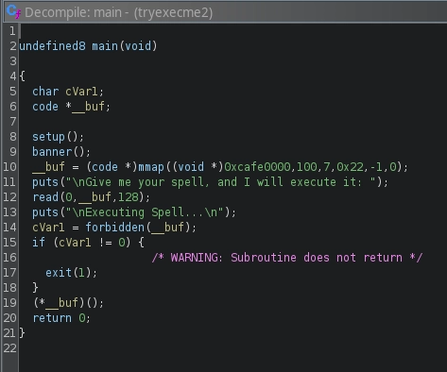This screenshot has width=447, height=372.
Task: Click line number 10 in gutter
Action: point(9,167)
